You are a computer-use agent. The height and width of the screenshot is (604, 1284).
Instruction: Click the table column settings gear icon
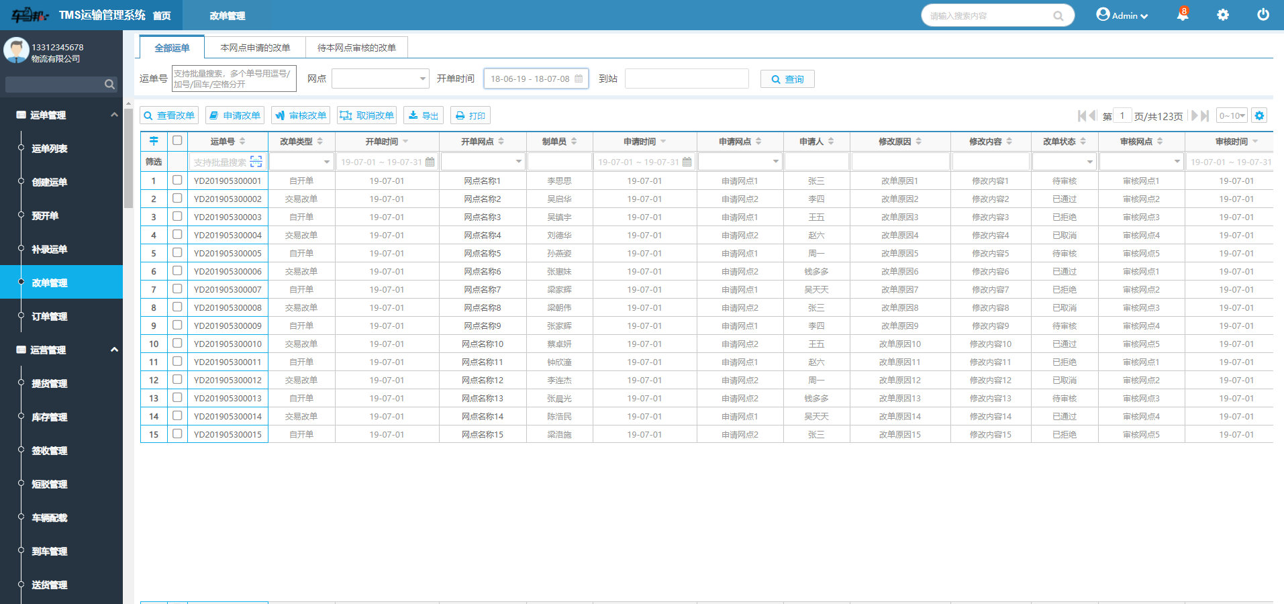[1259, 115]
